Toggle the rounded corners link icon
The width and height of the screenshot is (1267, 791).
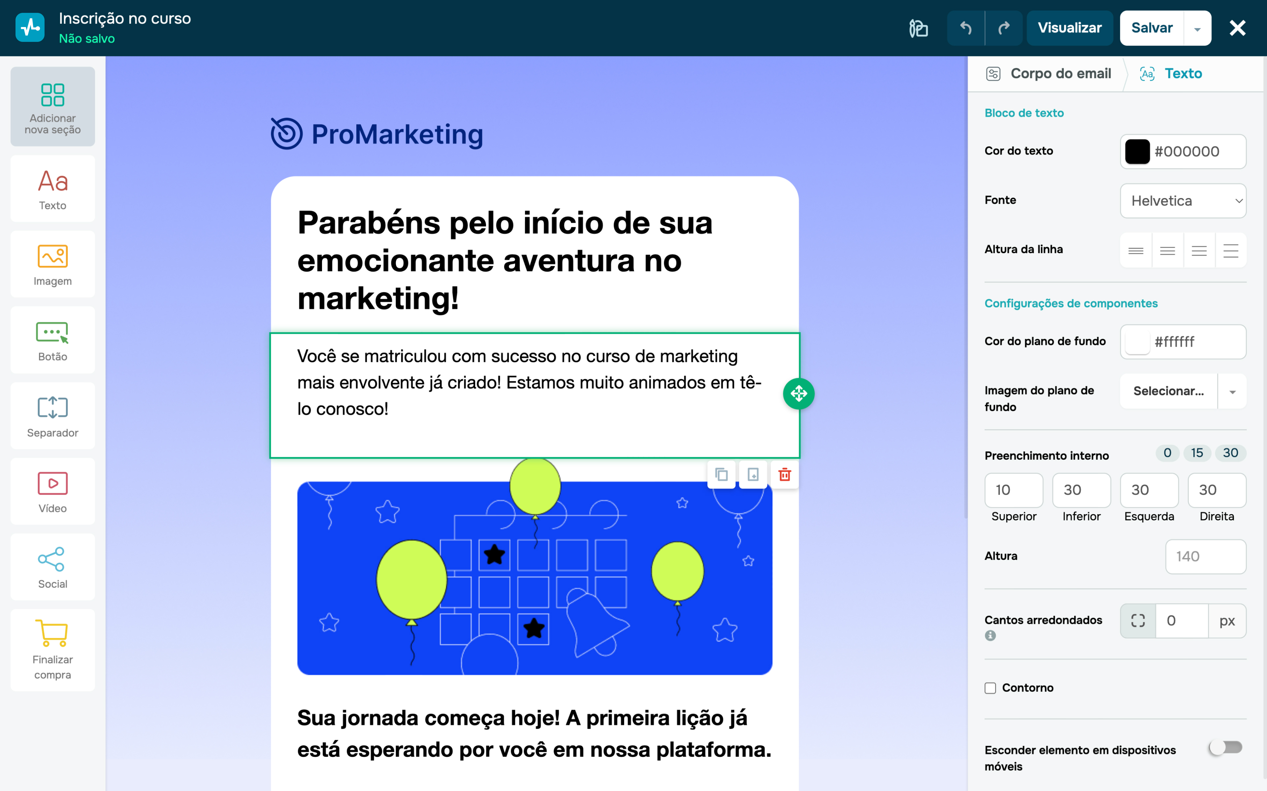1138,621
